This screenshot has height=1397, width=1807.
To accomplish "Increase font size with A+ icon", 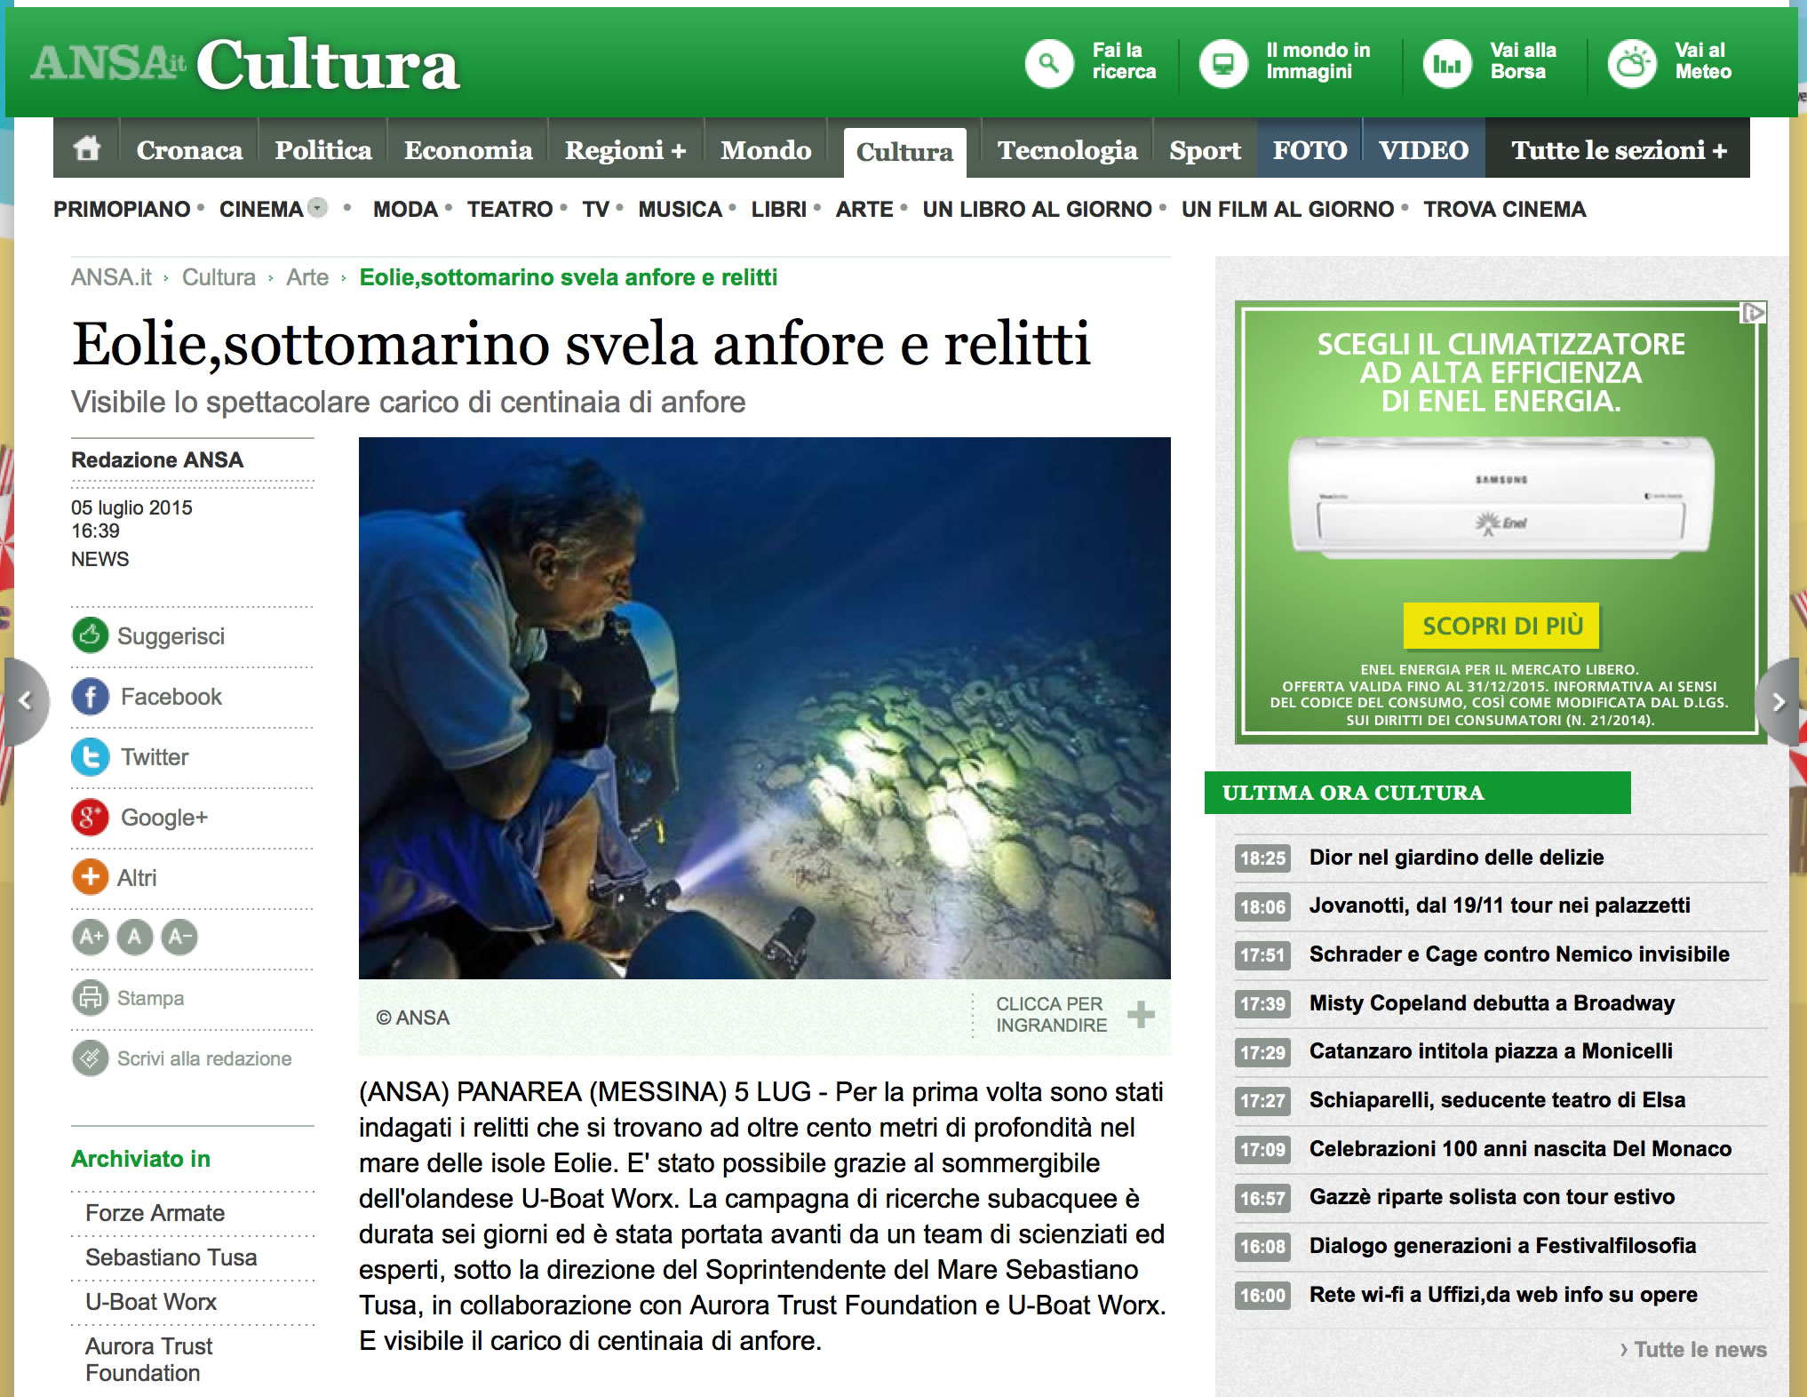I will pyautogui.click(x=91, y=937).
